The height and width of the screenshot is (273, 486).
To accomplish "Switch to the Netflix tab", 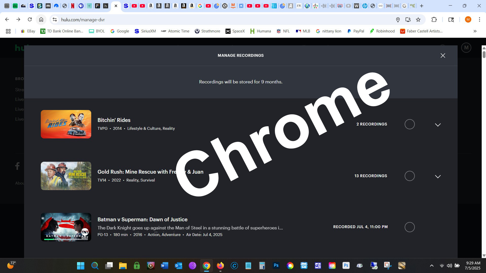I will [x=73, y=6].
